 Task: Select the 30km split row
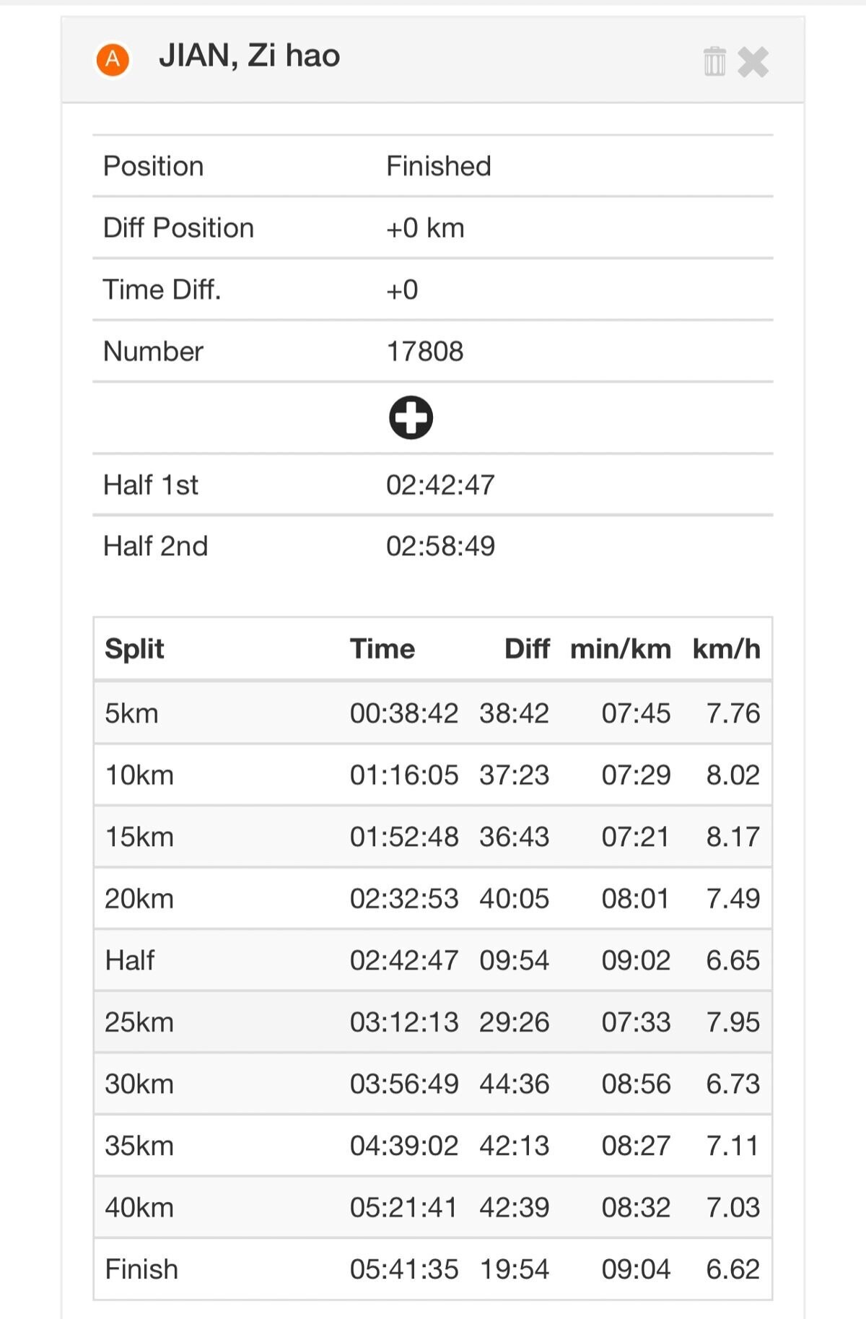[433, 1084]
